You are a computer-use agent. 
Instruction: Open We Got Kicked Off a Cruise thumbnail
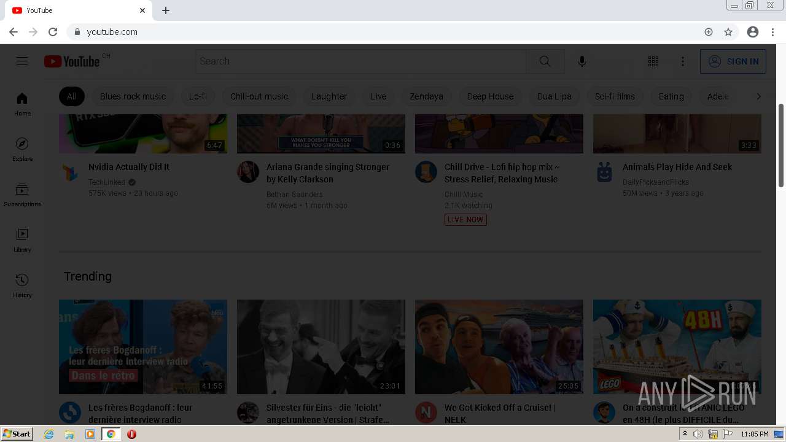[x=499, y=347]
